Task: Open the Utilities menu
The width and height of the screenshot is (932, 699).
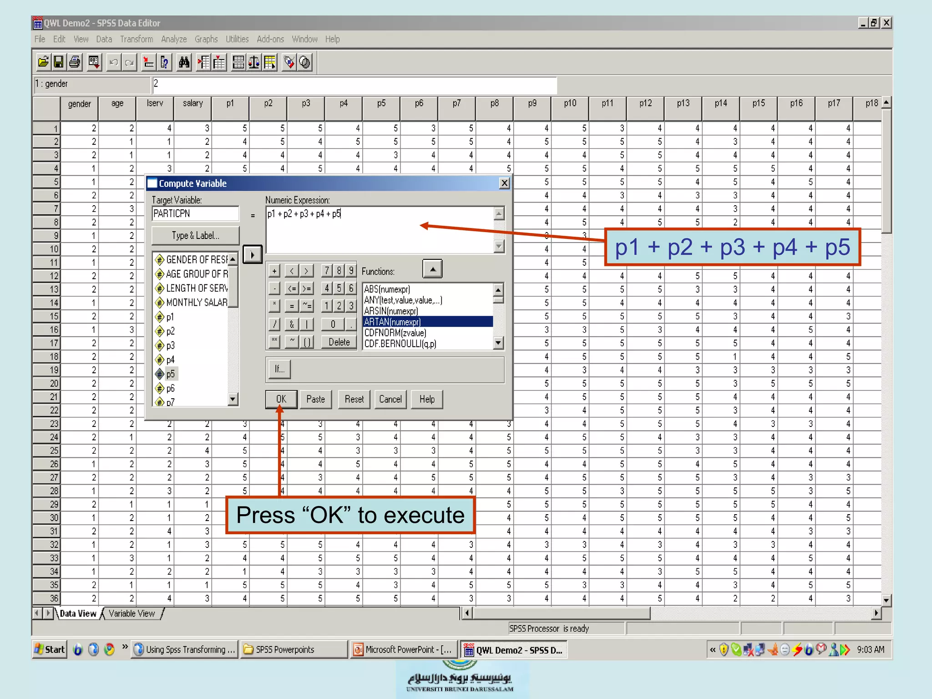Action: pos(237,39)
